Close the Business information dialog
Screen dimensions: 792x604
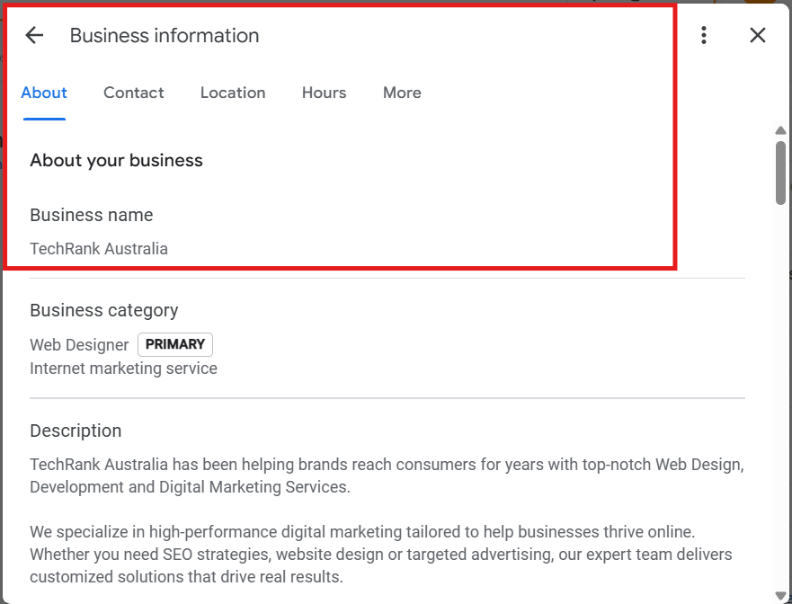coord(758,35)
